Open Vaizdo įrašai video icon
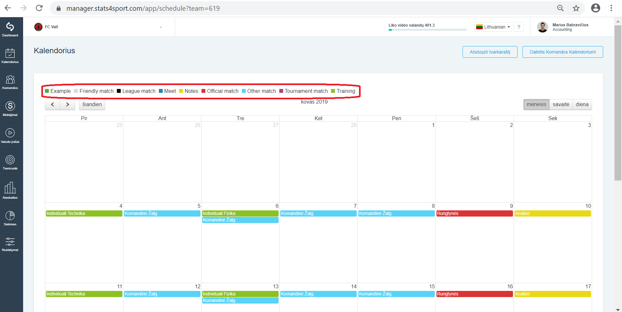This screenshot has height=312, width=622. point(10,135)
